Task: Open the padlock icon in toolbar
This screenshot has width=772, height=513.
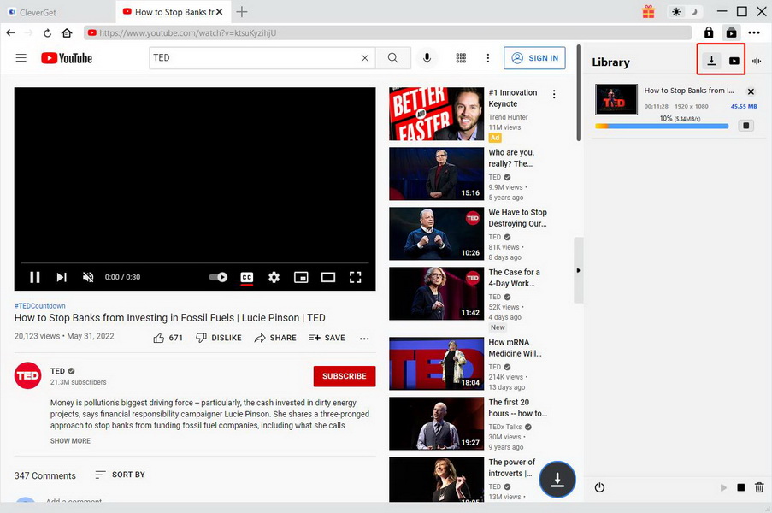Action: point(709,32)
